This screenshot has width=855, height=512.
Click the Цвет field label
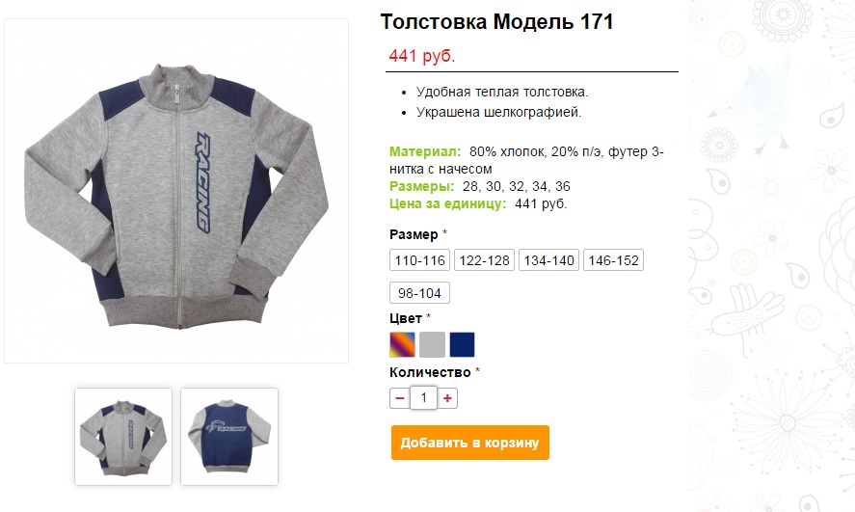406,318
